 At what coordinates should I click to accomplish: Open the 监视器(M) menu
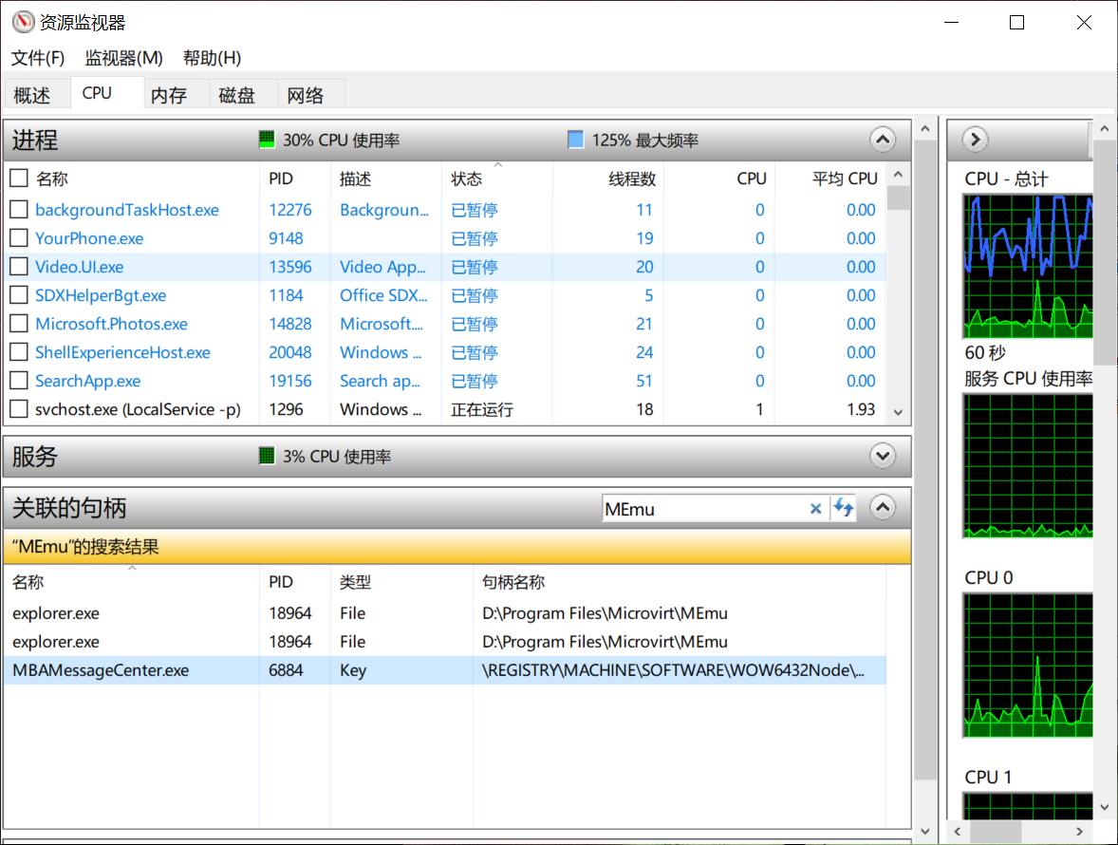point(123,58)
